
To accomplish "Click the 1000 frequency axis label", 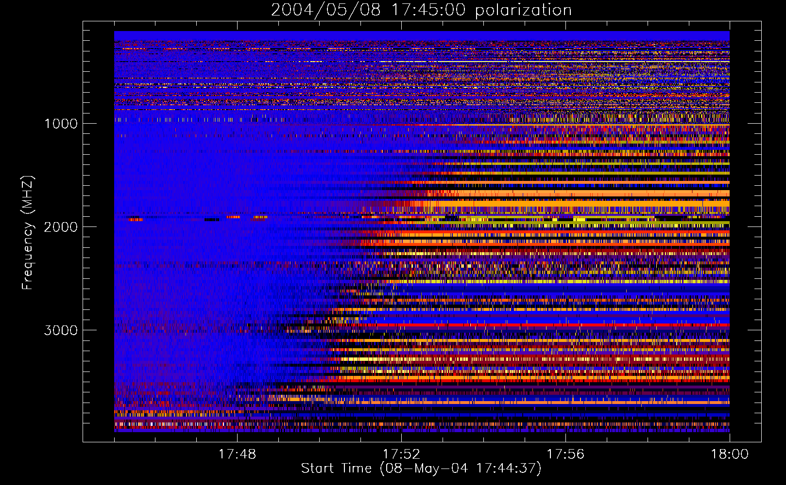I will tap(61, 124).
